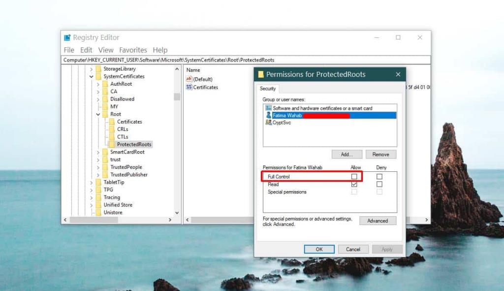The height and width of the screenshot is (291, 504).
Task: Click the Registry Editor title bar icon
Action: click(x=67, y=37)
